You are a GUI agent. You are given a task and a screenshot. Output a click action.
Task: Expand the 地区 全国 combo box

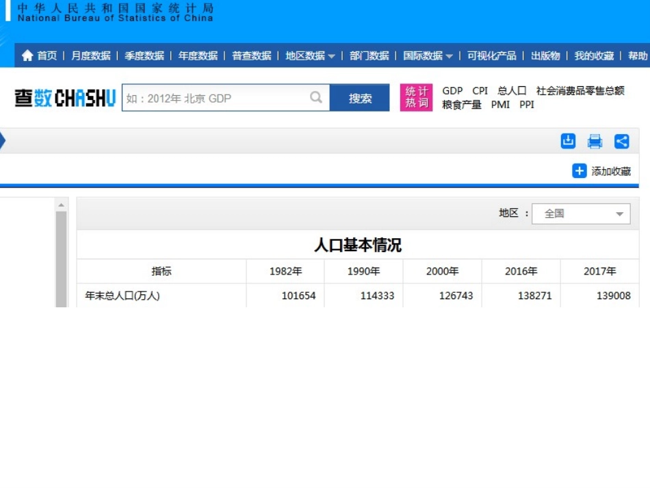[581, 214]
